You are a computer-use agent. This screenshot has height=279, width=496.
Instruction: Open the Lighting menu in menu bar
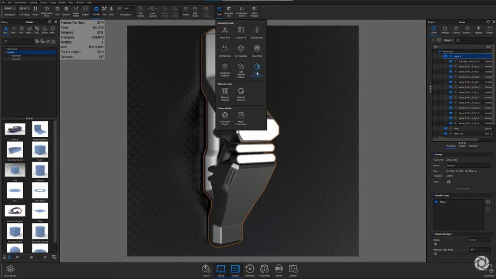pyautogui.click(x=33, y=2)
